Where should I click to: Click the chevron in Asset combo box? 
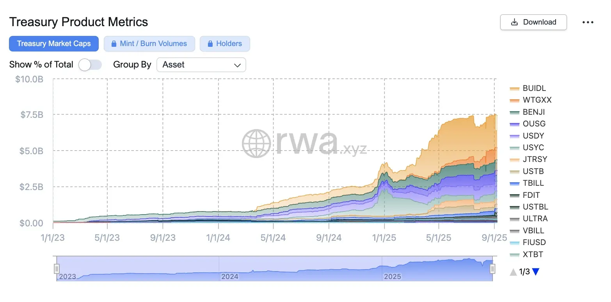pos(237,65)
